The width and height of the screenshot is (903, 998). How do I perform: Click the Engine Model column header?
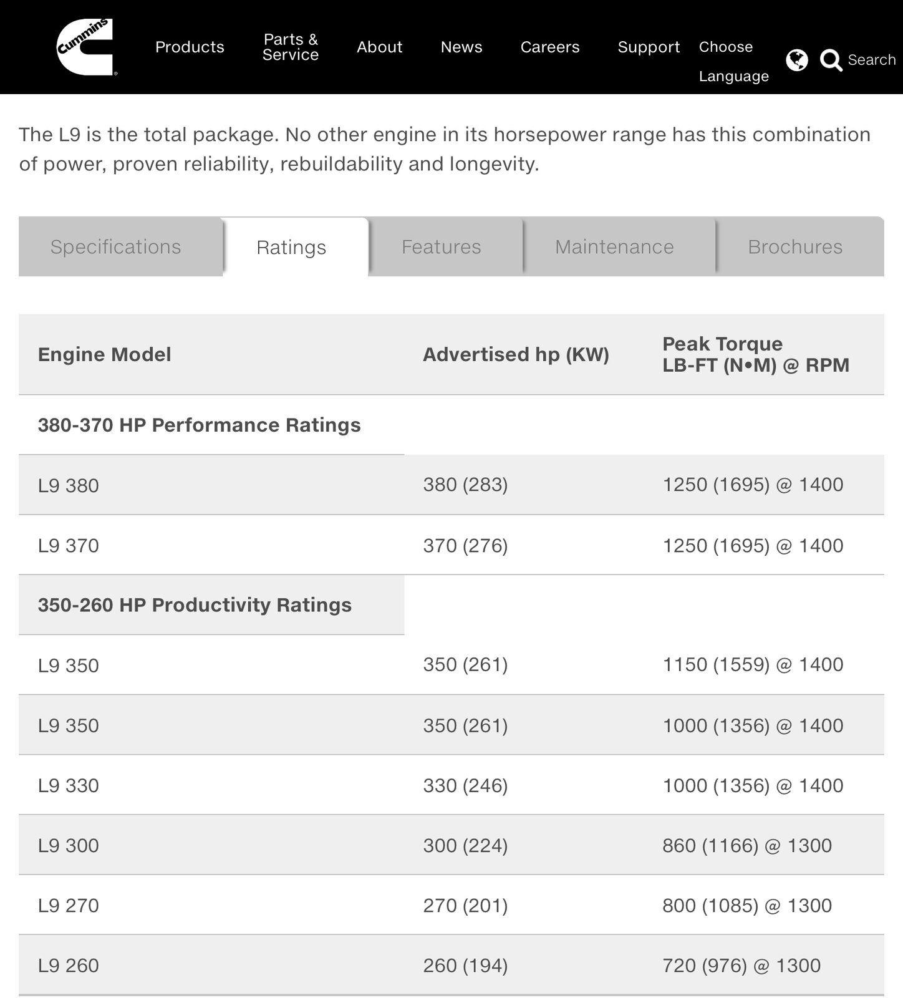coord(104,354)
